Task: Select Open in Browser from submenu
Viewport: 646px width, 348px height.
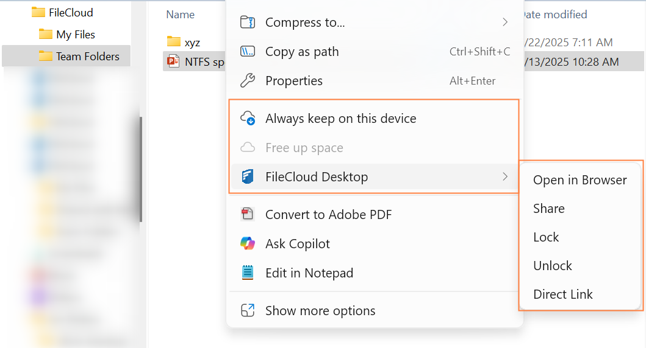Action: 580,180
